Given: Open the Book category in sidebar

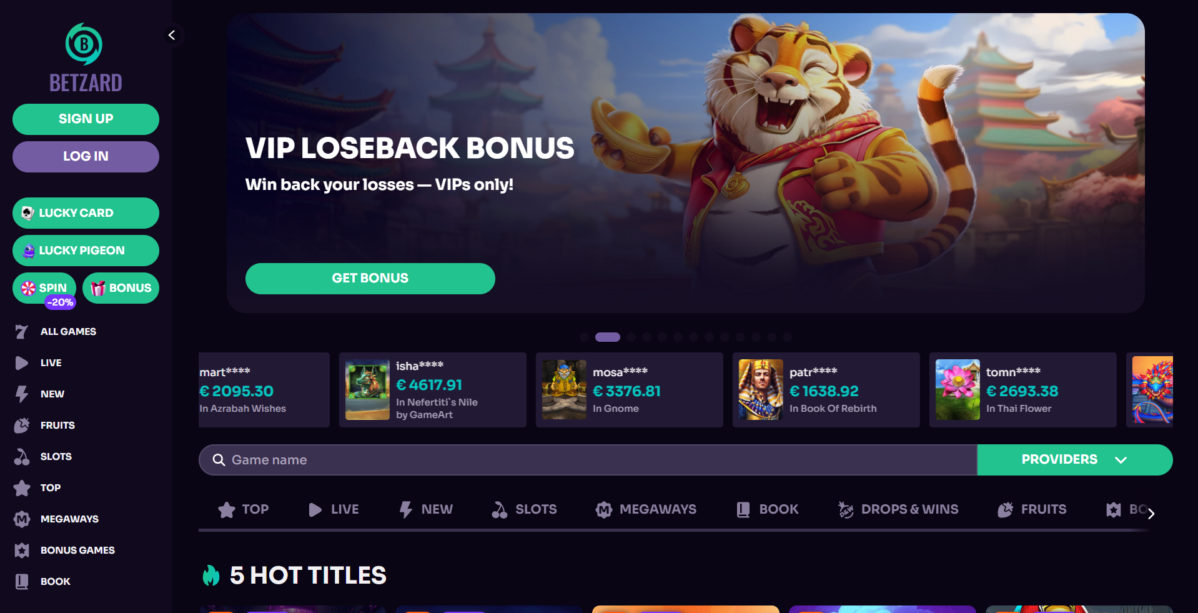Looking at the screenshot, I should pyautogui.click(x=55, y=581).
